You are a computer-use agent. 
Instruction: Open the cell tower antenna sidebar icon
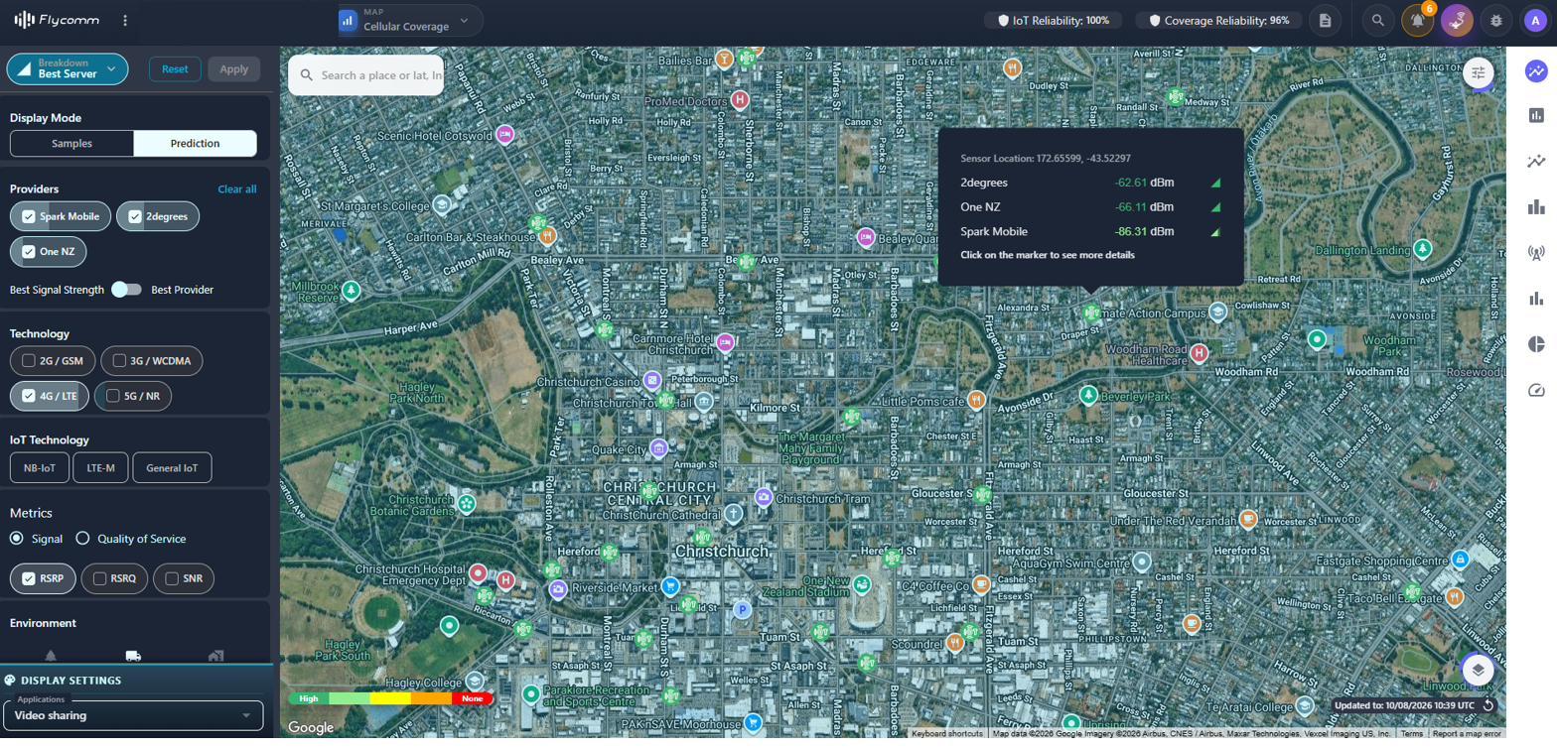pyautogui.click(x=1536, y=253)
